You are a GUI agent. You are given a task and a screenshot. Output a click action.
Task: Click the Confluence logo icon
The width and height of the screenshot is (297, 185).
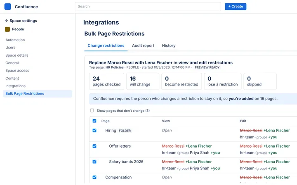[x=7, y=7]
